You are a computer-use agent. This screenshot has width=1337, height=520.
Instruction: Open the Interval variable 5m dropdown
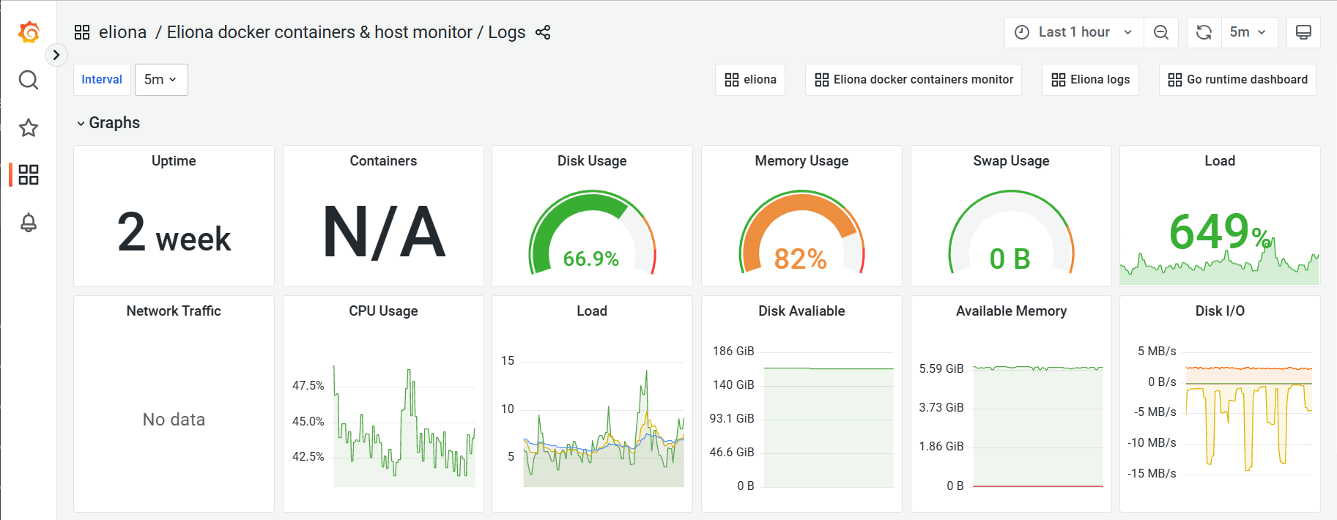tap(161, 80)
